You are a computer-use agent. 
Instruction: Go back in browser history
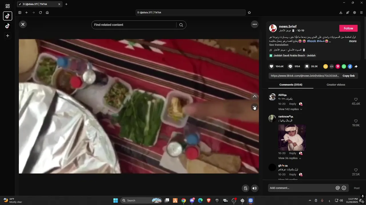(27, 13)
